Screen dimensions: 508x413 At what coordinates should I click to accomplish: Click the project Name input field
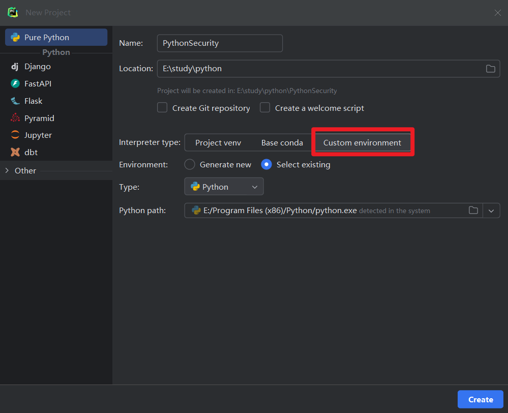tap(219, 43)
